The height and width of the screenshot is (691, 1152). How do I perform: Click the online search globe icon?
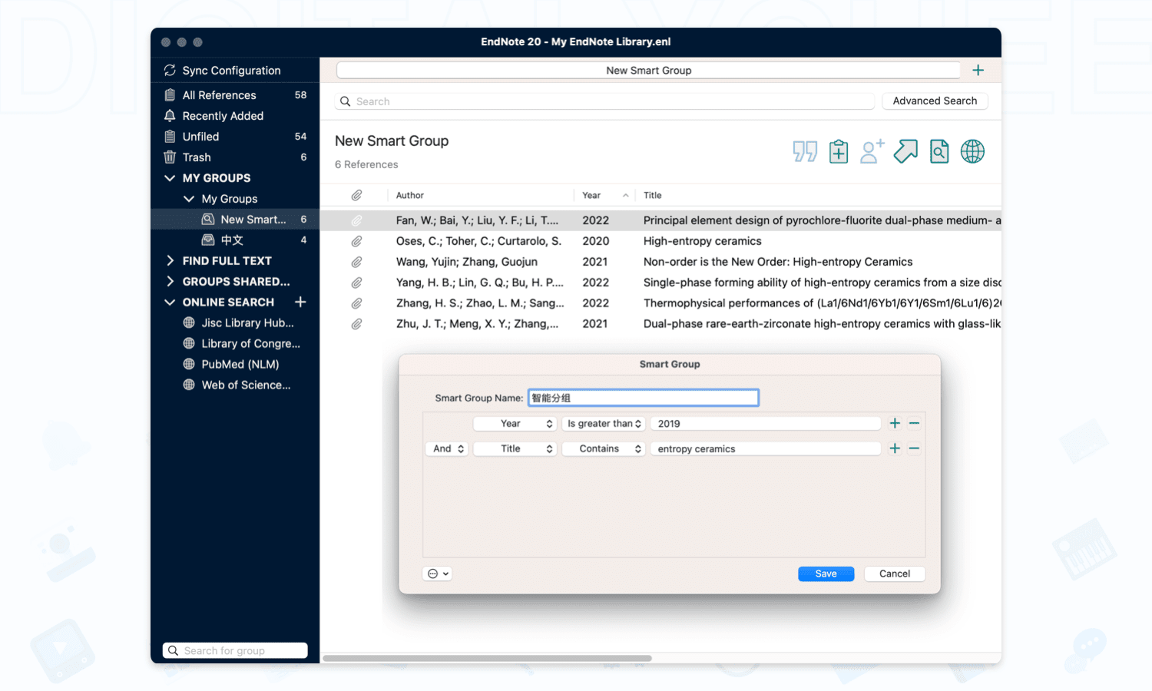tap(972, 151)
